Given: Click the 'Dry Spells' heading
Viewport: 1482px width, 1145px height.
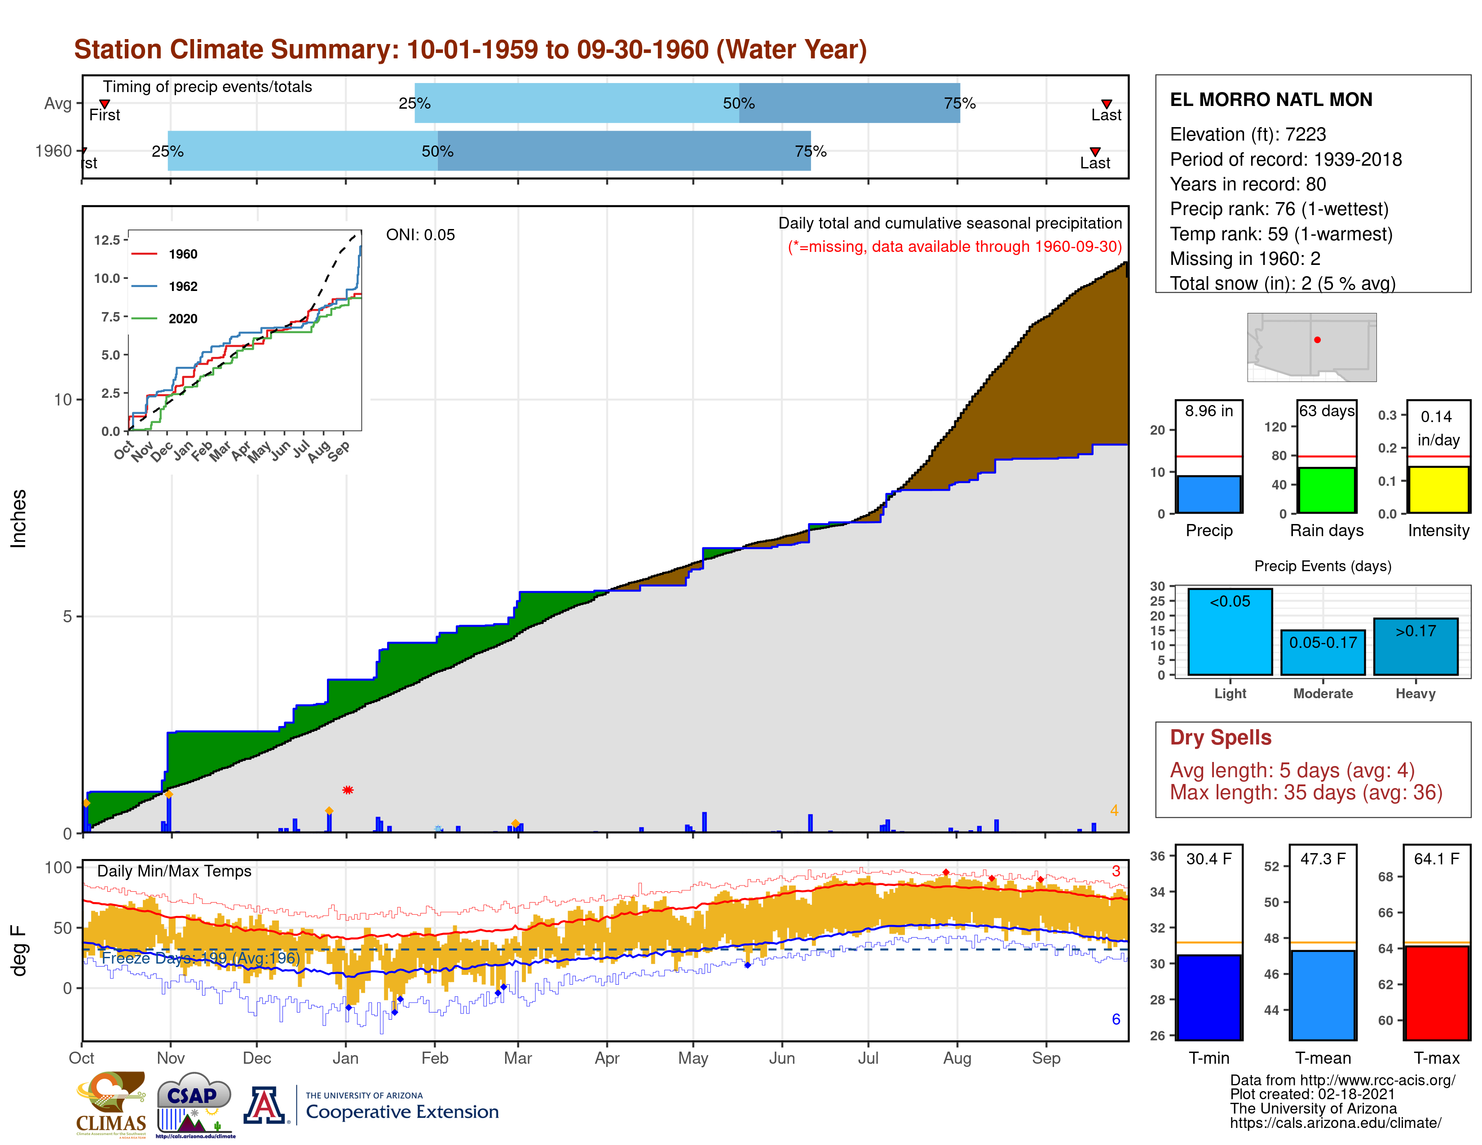Looking at the screenshot, I should click(x=1221, y=737).
